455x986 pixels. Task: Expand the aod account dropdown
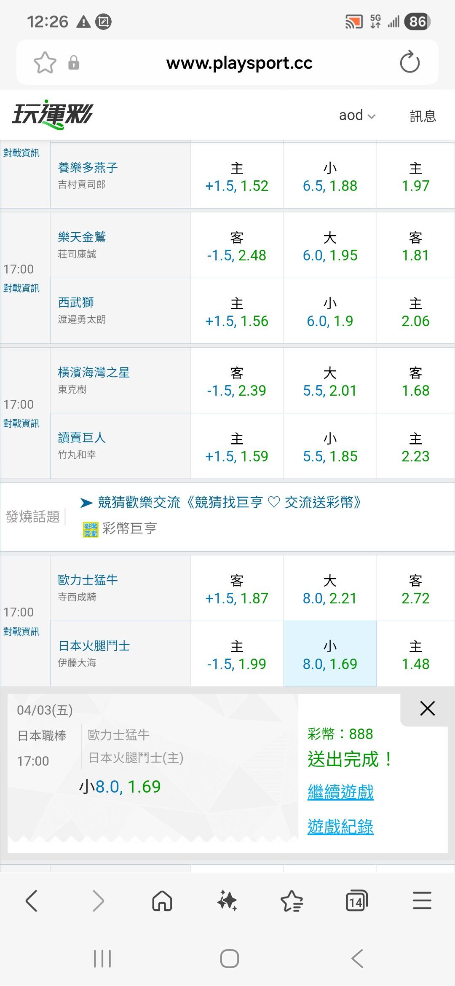(x=357, y=115)
